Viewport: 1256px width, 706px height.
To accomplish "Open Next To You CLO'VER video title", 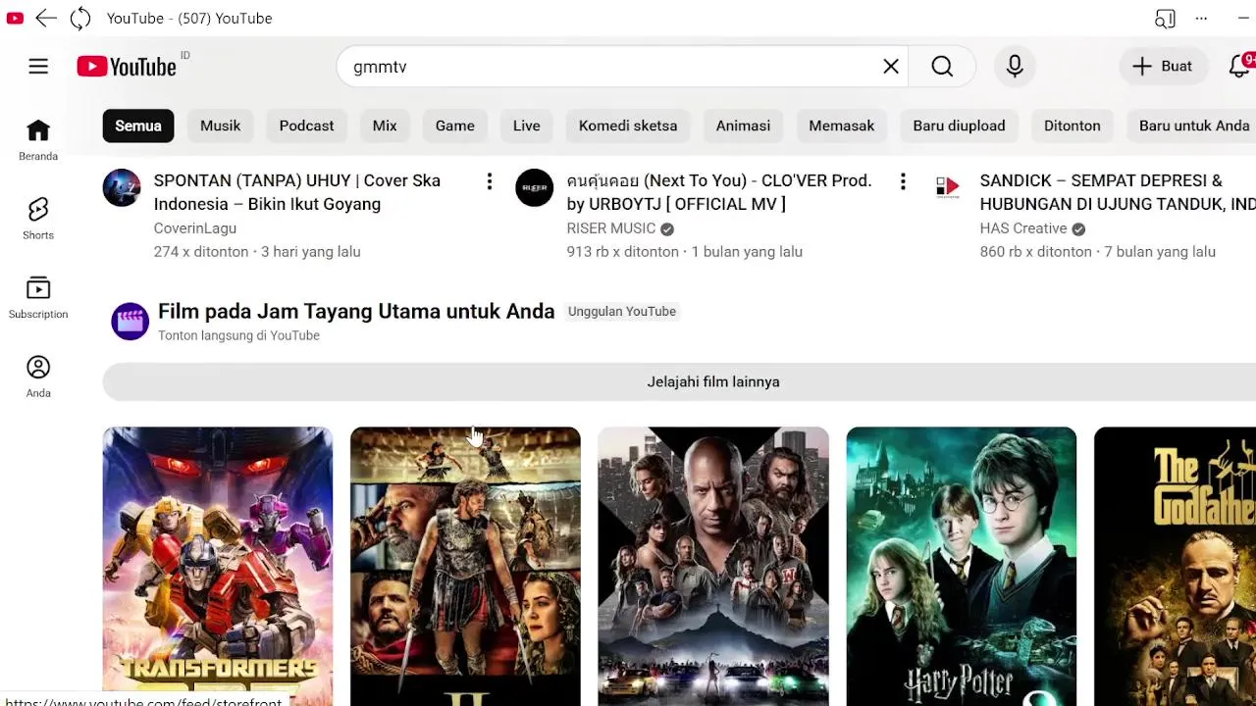I will [719, 192].
